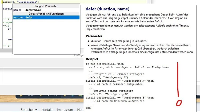Click example line elseif deferredCall == "Verzögerung B"
The width and height of the screenshot is (200, 112).
(x=120, y=98)
